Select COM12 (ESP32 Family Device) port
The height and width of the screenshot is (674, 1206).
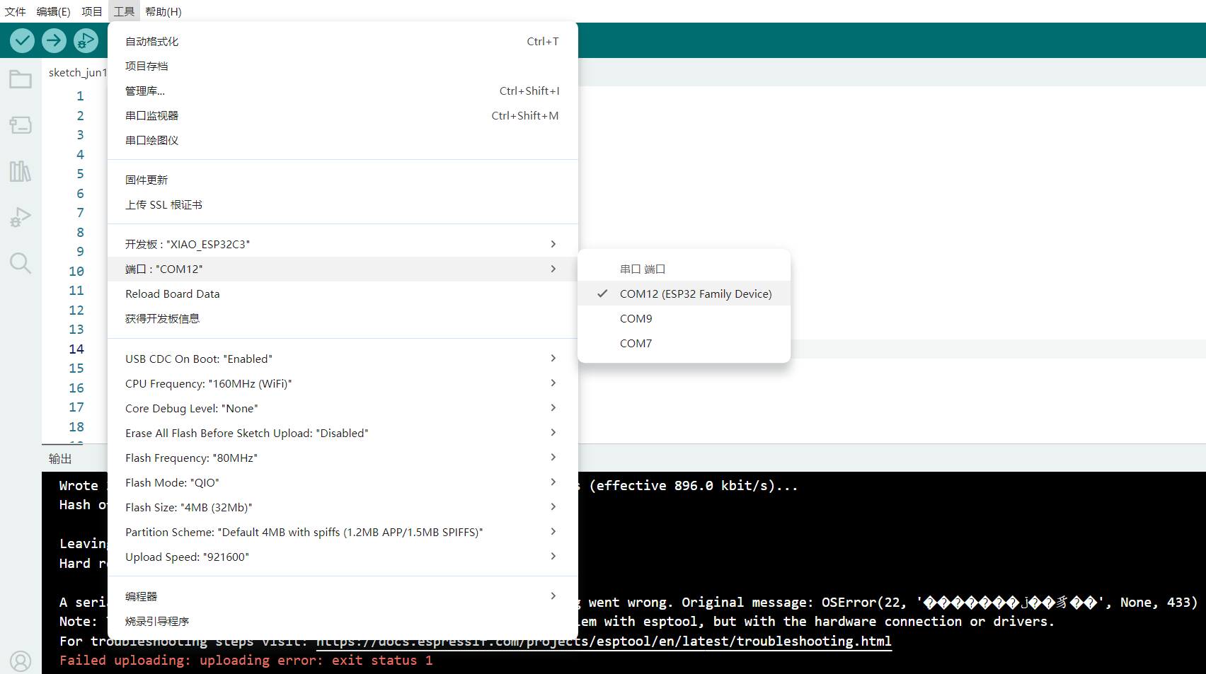coord(684,294)
